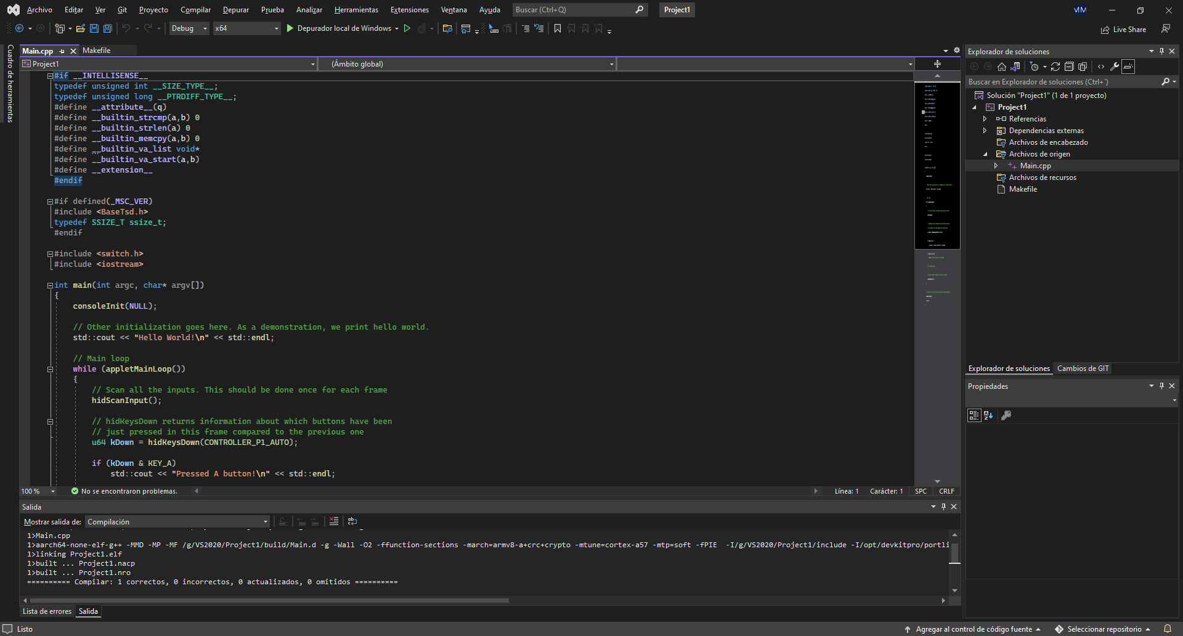Open the Archivo menu

tap(39, 10)
